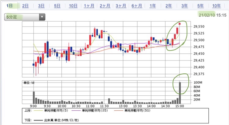The image size is (229, 125).
Task: Select the 1日 period tab
Action: point(9,6)
